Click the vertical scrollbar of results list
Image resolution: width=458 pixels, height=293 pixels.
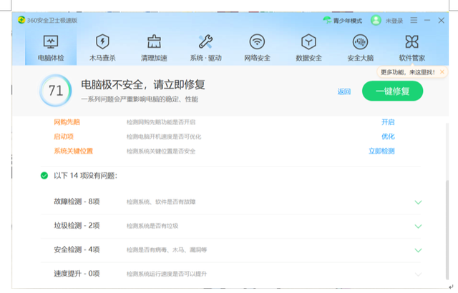pos(447,229)
